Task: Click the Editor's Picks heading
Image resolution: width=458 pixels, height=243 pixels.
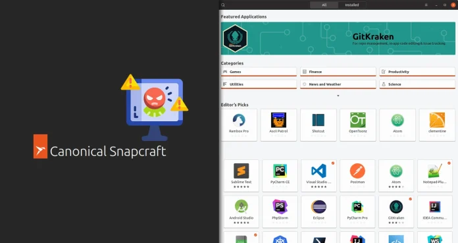Action: tap(234, 105)
